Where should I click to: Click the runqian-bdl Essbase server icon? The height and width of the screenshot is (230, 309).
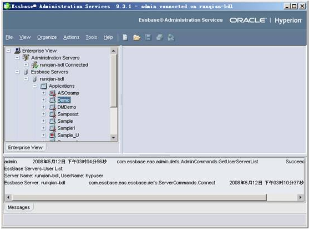click(x=34, y=79)
